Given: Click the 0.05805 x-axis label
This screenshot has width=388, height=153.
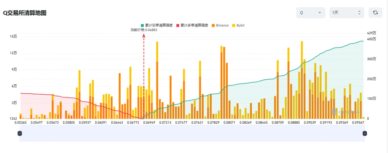Looking at the screenshot, I should (x=69, y=122).
